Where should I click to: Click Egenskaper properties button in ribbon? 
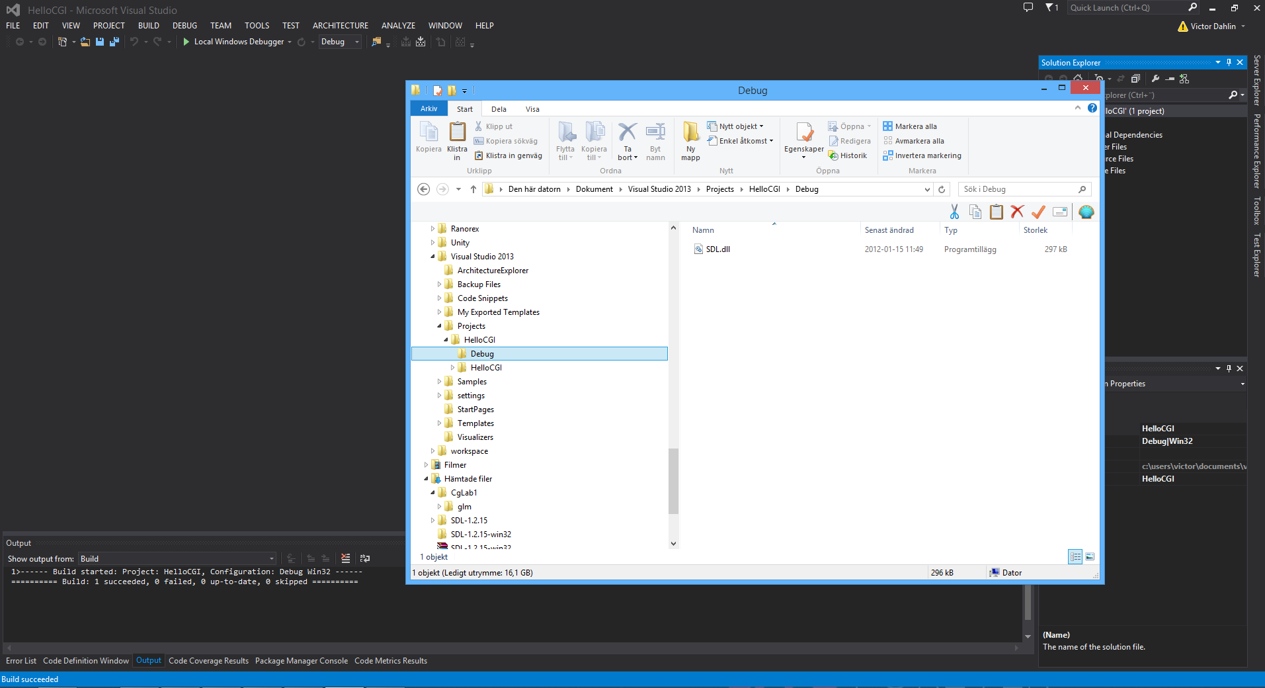point(804,141)
